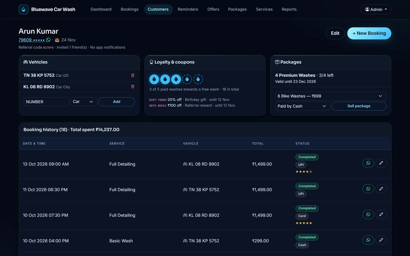This screenshot has width=410, height=256.
Task: Open WhatsApp icon beside phone number
Action: click(x=48, y=40)
